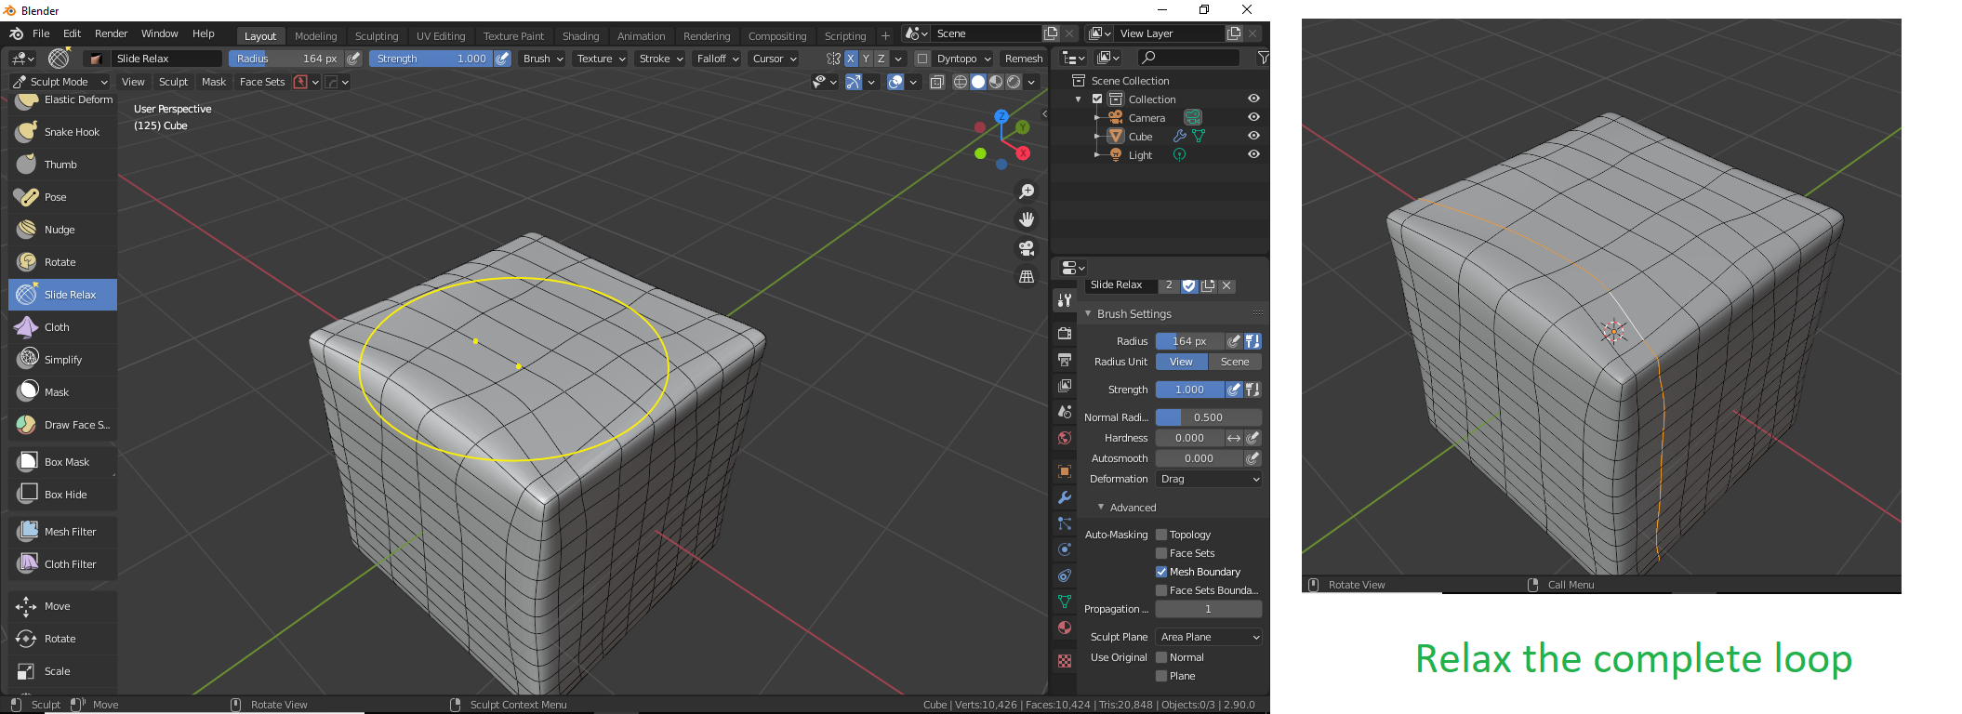The height and width of the screenshot is (714, 1962).
Task: Click the Remesh button
Action: click(1024, 59)
